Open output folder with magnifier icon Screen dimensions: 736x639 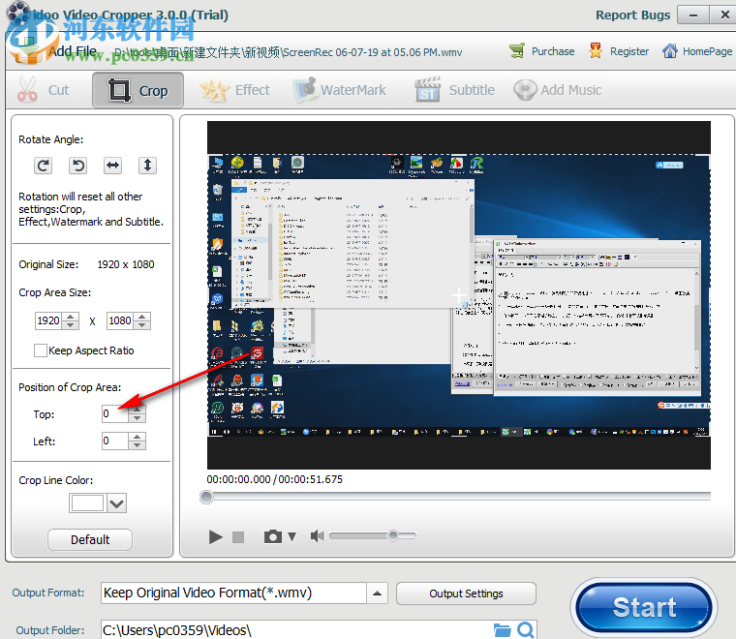pos(526,630)
